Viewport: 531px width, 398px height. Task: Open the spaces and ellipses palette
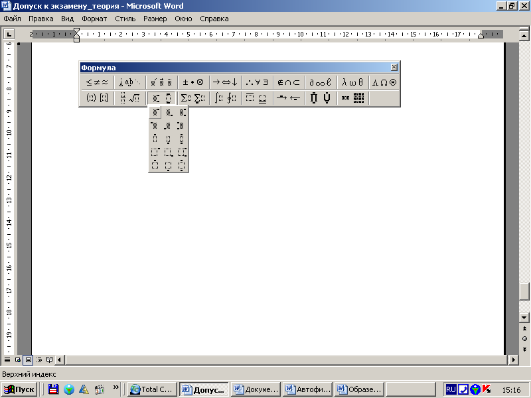click(129, 82)
